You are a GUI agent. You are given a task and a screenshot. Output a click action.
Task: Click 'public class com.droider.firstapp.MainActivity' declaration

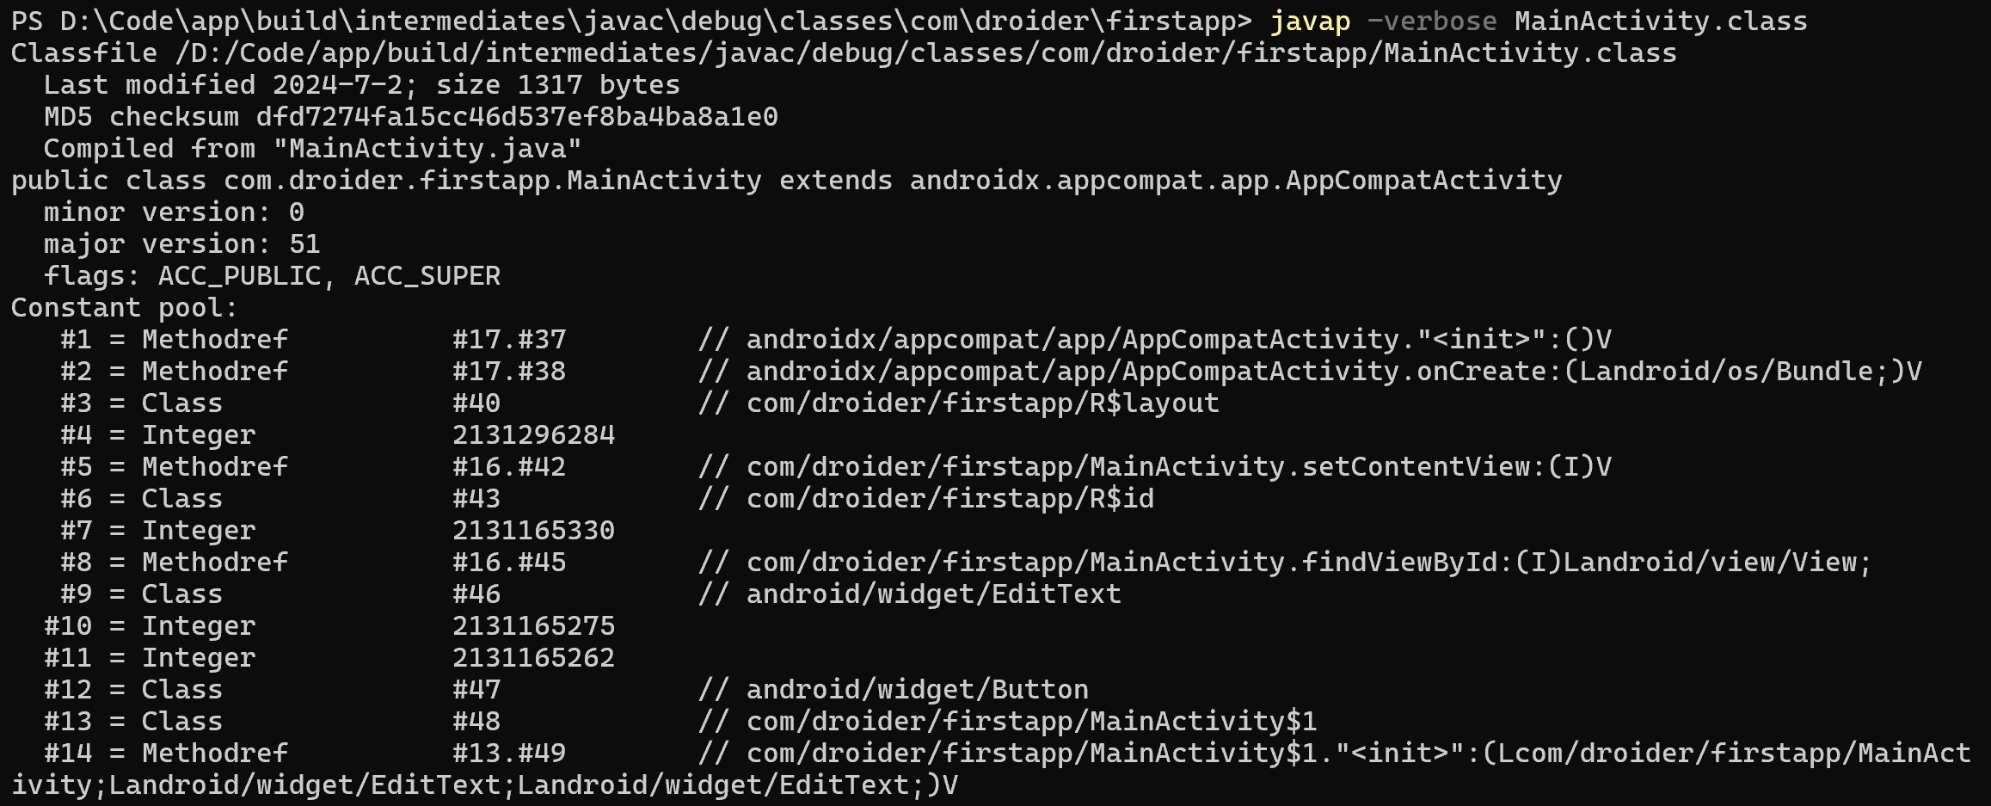386,180
